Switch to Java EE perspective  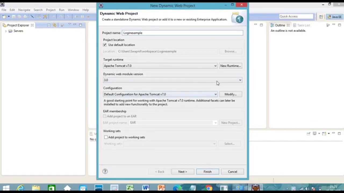335,17
